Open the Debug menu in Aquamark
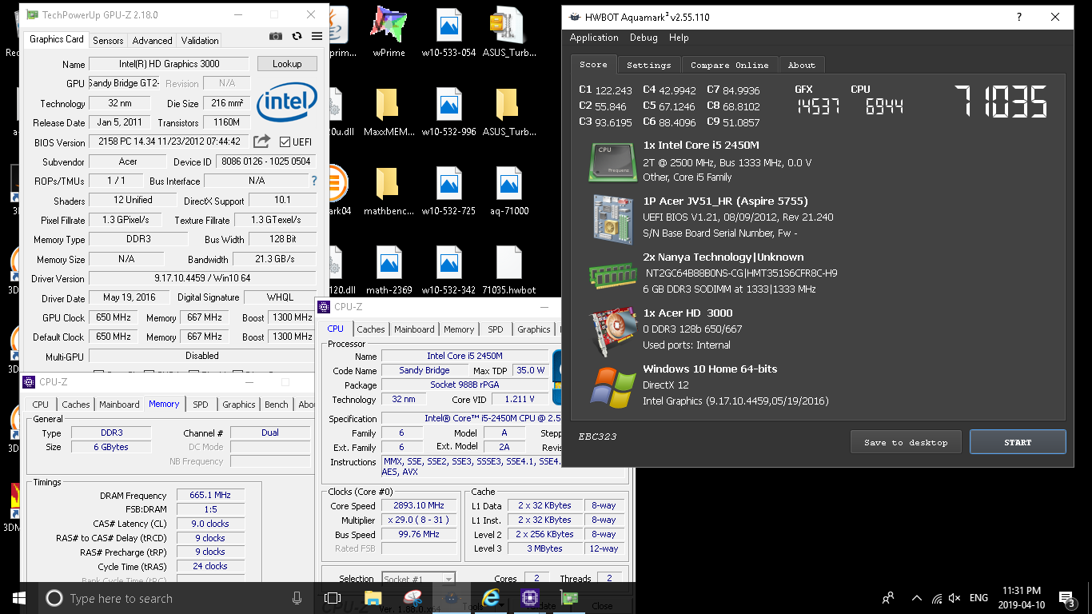 click(x=644, y=38)
